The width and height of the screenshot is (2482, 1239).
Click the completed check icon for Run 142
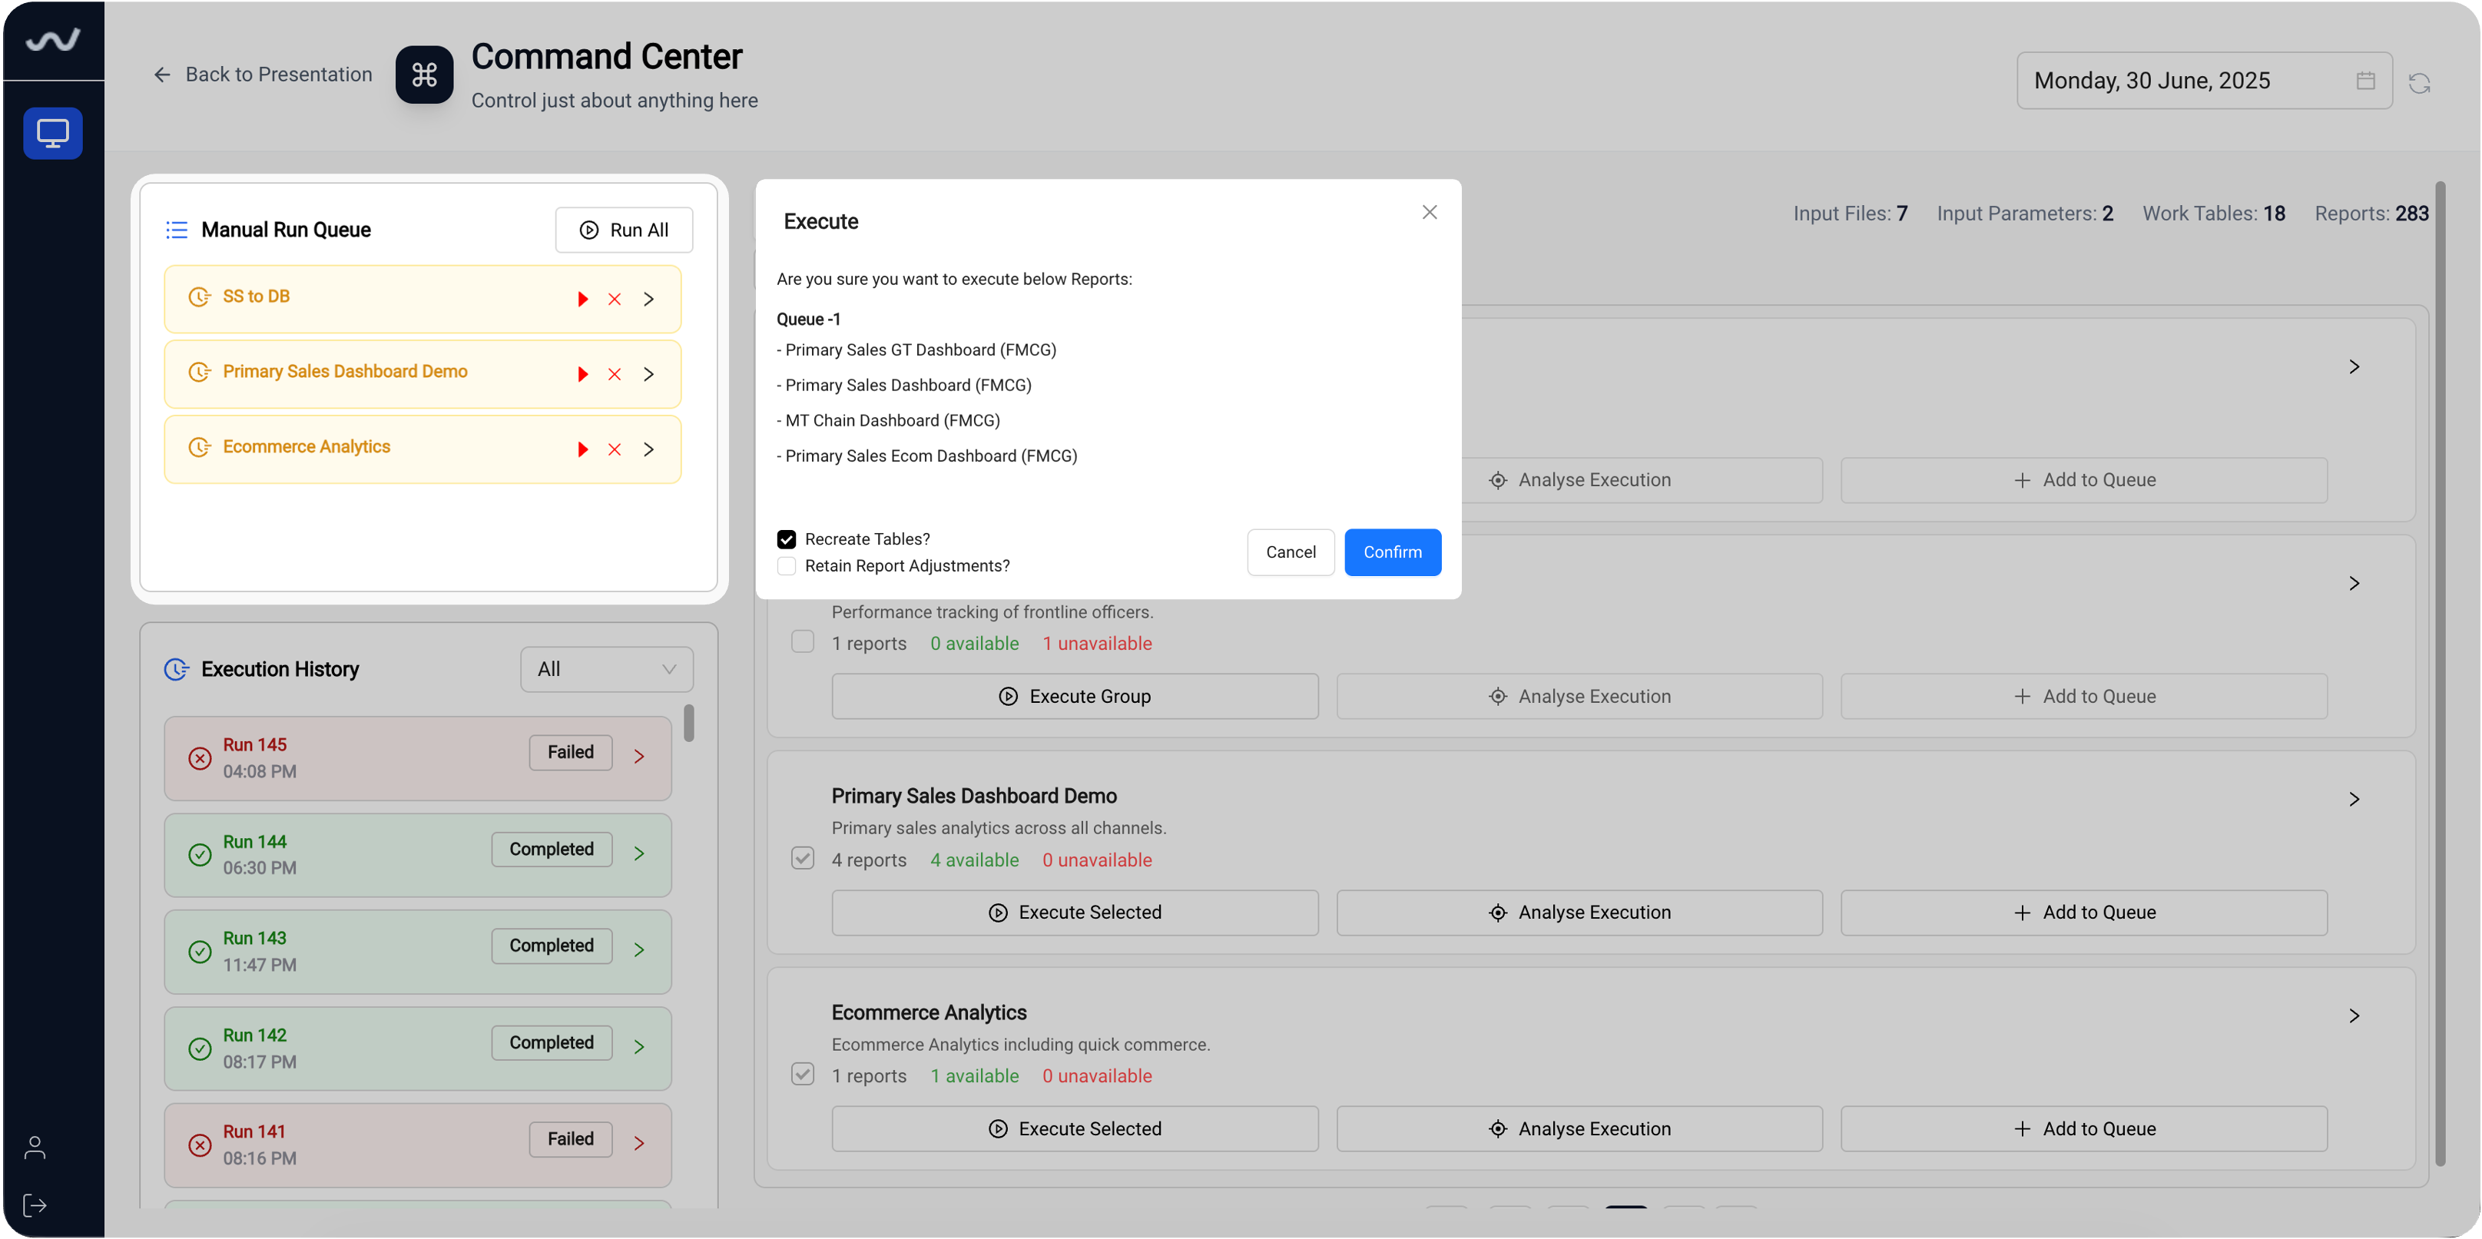click(200, 1049)
